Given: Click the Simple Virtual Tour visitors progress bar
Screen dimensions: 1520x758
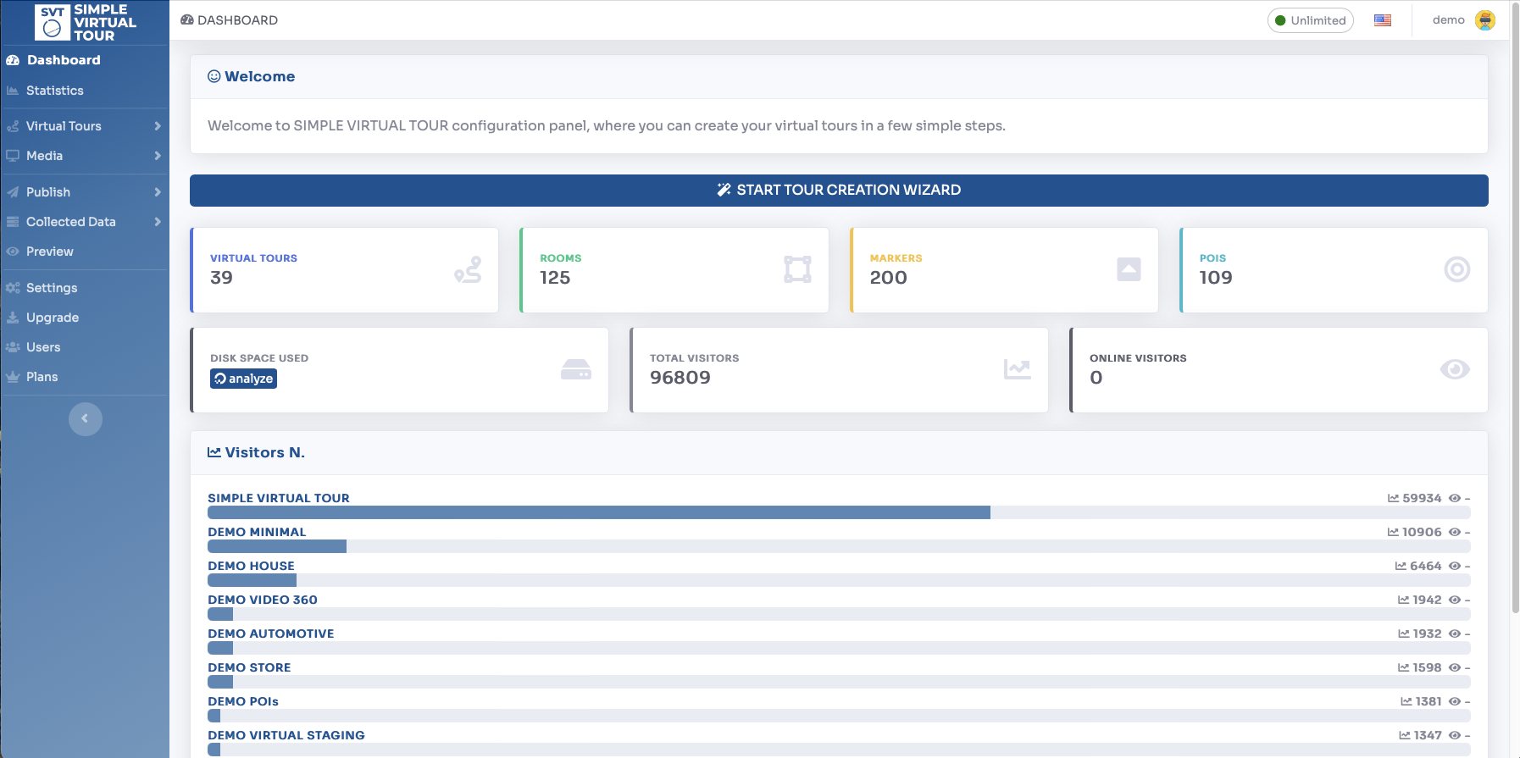Looking at the screenshot, I should coord(598,513).
